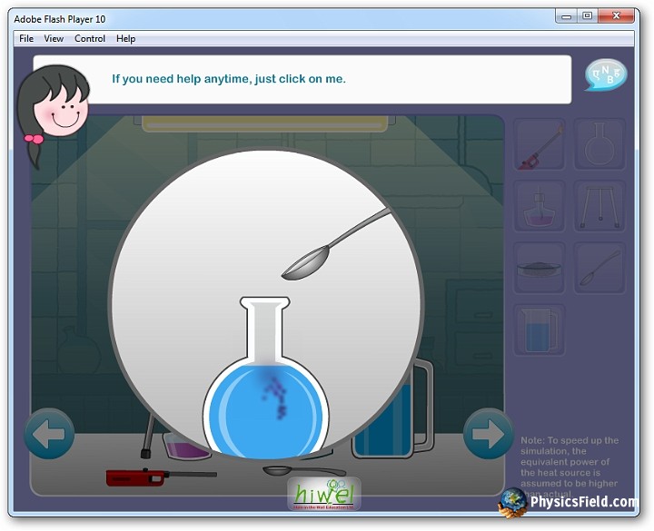This screenshot has height=531, width=654.
Task: Select the water jug equipment icon
Action: (x=540, y=329)
